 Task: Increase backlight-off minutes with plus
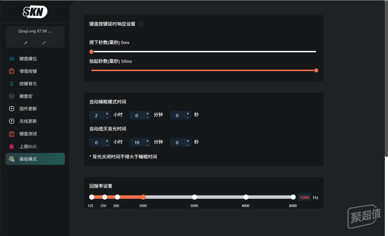coord(147,140)
